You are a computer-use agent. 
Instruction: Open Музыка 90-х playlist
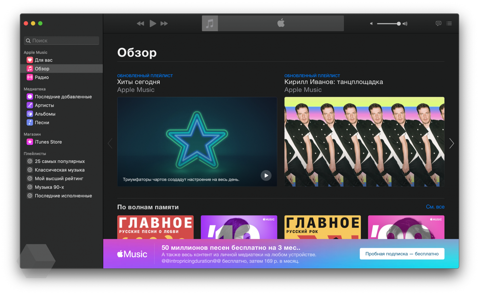tap(61, 187)
